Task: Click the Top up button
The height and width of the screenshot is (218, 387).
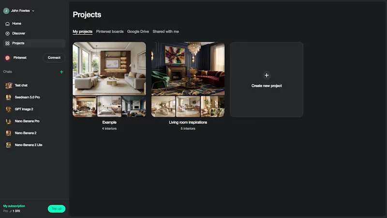Action: pos(57,209)
